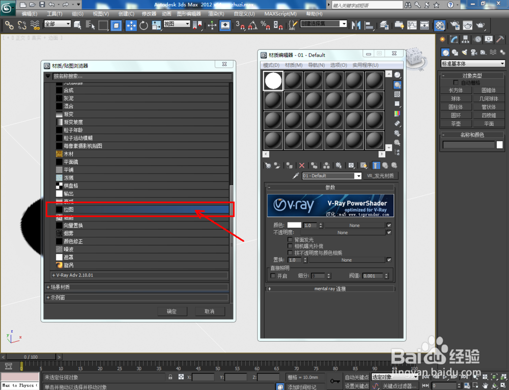
Task: Open the Render Setup dialog icon
Action: click(x=454, y=24)
